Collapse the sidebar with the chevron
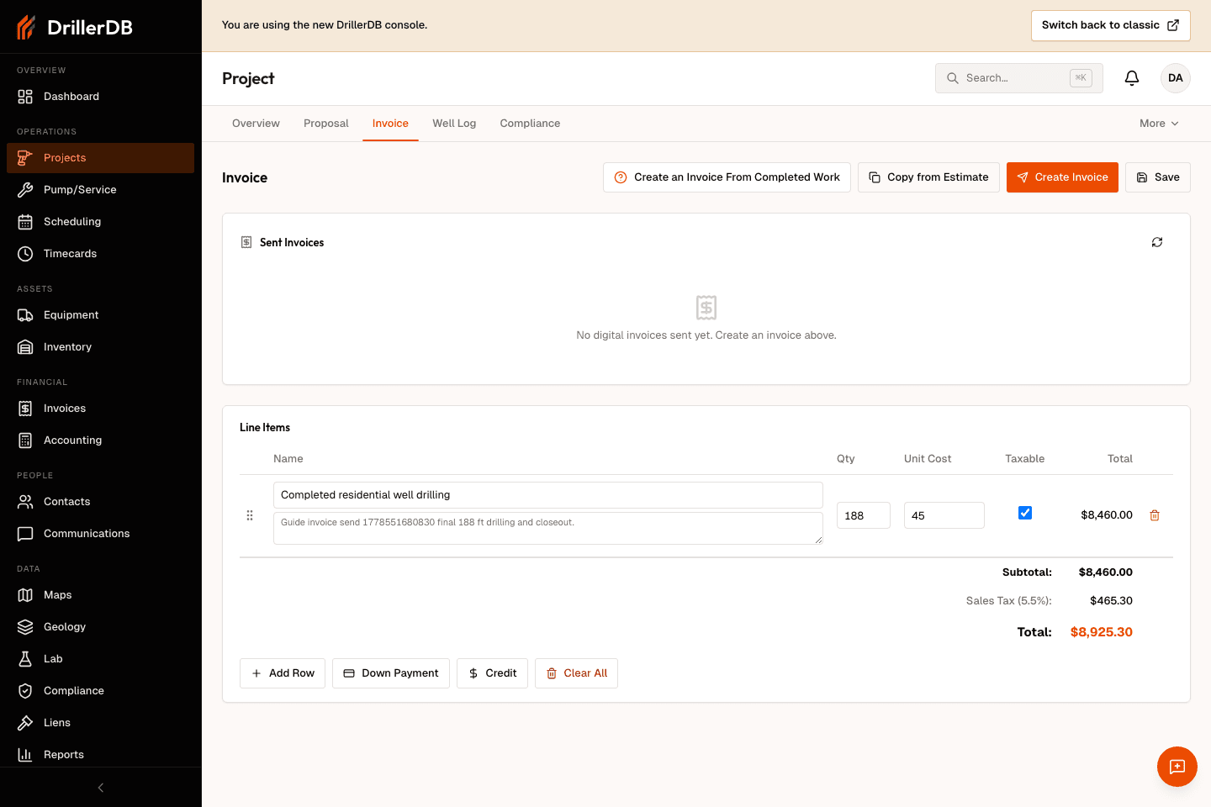Image resolution: width=1211 pixels, height=807 pixels. click(101, 788)
